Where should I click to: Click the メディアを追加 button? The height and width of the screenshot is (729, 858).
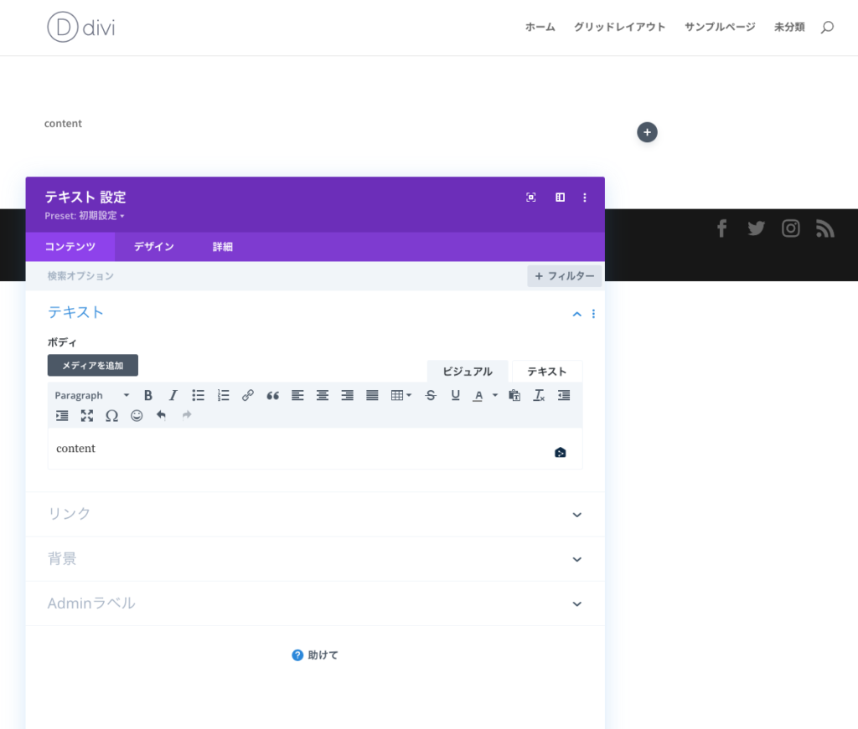93,365
